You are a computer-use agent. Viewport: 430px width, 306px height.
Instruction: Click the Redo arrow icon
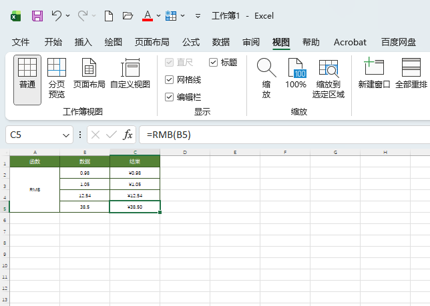pyautogui.click(x=83, y=16)
